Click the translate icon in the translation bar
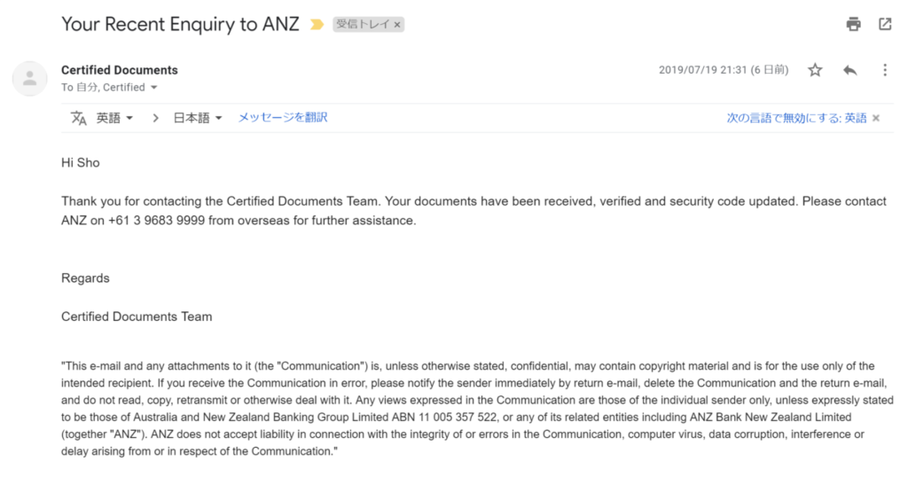This screenshot has height=485, width=908. pyautogui.click(x=79, y=118)
